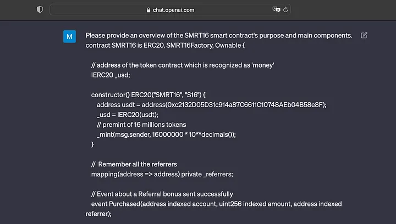Reload the page using the refresh icon
Image resolution: width=396 pixels, height=224 pixels.
pos(287,10)
